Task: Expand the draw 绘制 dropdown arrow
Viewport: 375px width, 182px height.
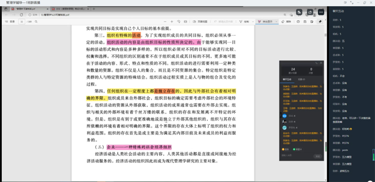Action: click(x=253, y=21)
